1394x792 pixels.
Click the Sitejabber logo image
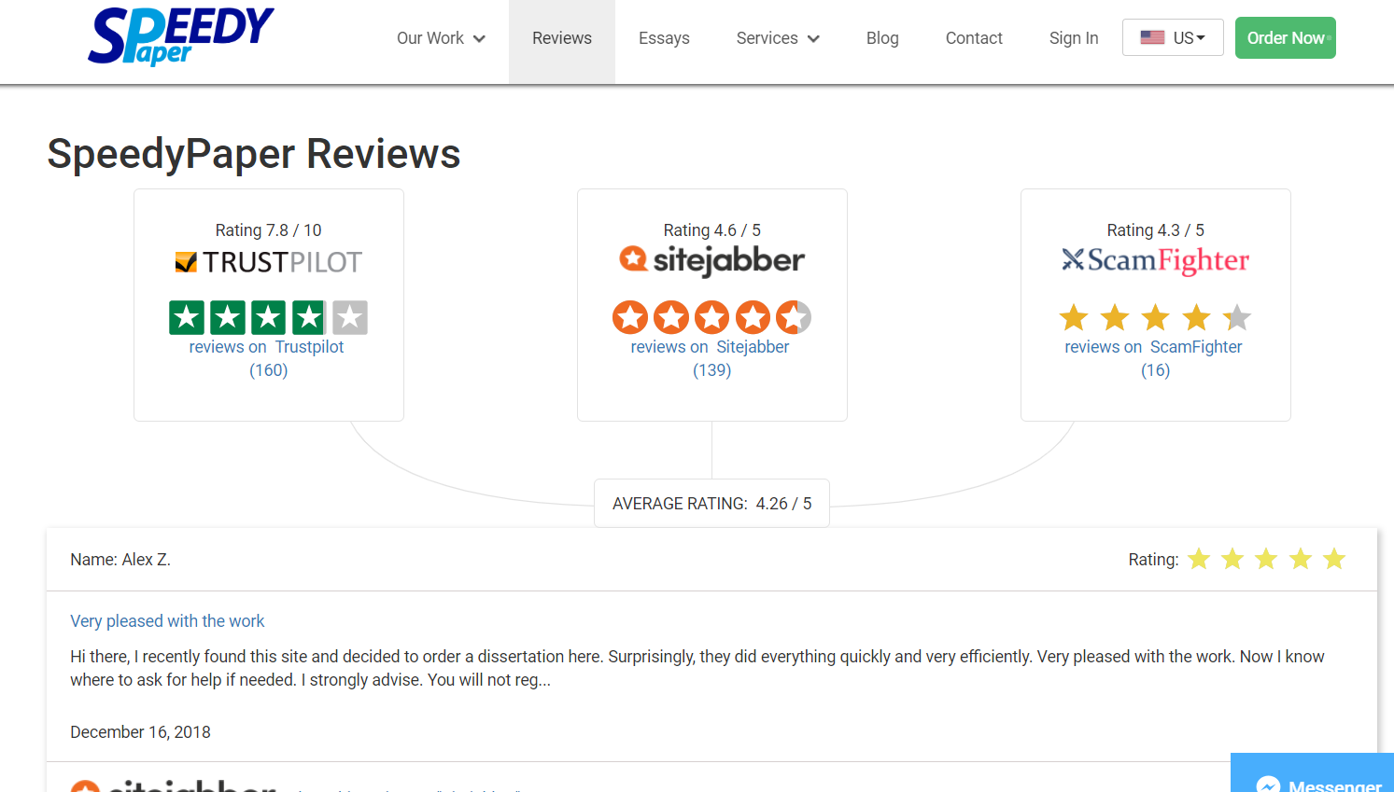tap(711, 260)
